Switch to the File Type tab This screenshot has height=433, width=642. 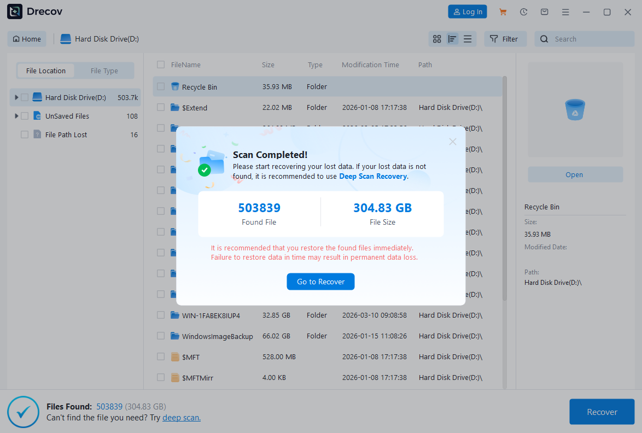pyautogui.click(x=104, y=71)
